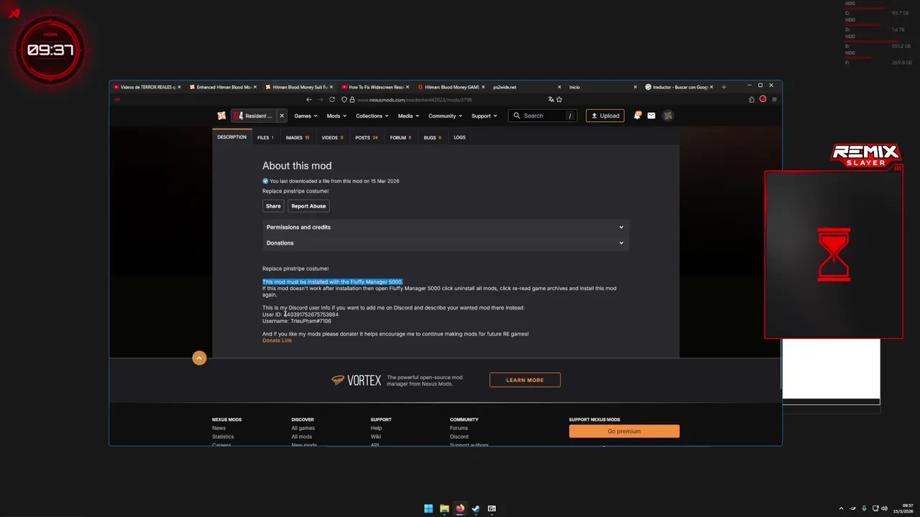Screen dimensions: 920x517
Task: Switch to the Description tab
Action: point(231,137)
